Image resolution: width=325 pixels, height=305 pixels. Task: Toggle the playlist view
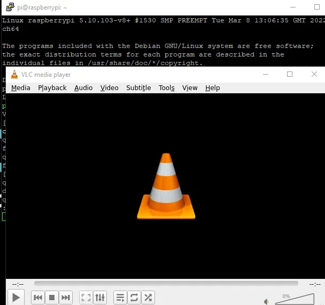tap(120, 298)
